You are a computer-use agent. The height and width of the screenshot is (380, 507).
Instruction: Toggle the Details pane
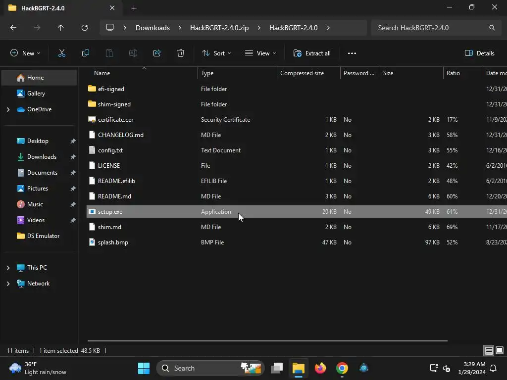(x=479, y=53)
